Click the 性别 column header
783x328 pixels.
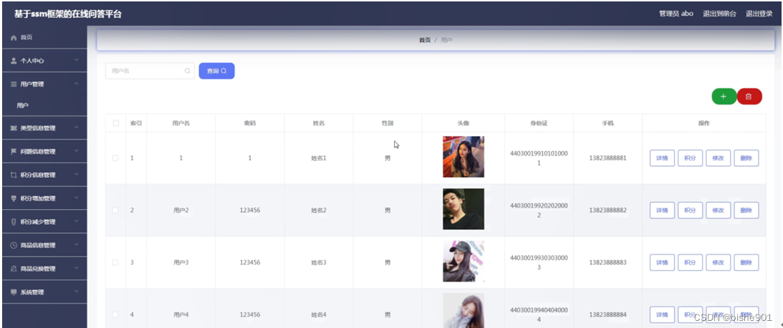(x=388, y=123)
